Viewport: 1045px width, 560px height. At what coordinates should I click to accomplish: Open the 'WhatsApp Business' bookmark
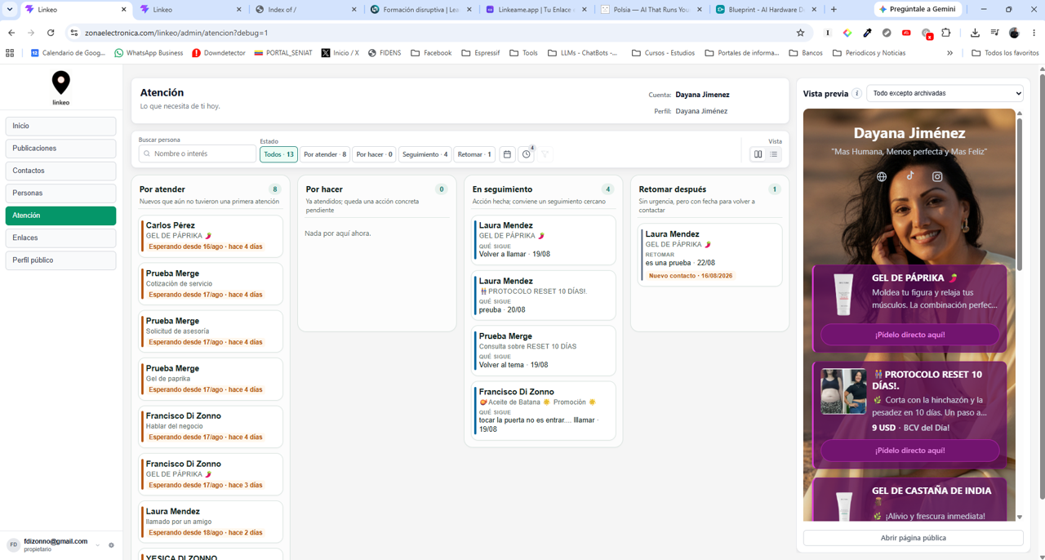(x=149, y=53)
